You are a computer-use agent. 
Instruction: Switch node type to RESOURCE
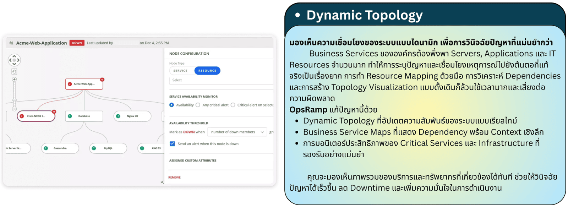click(207, 71)
